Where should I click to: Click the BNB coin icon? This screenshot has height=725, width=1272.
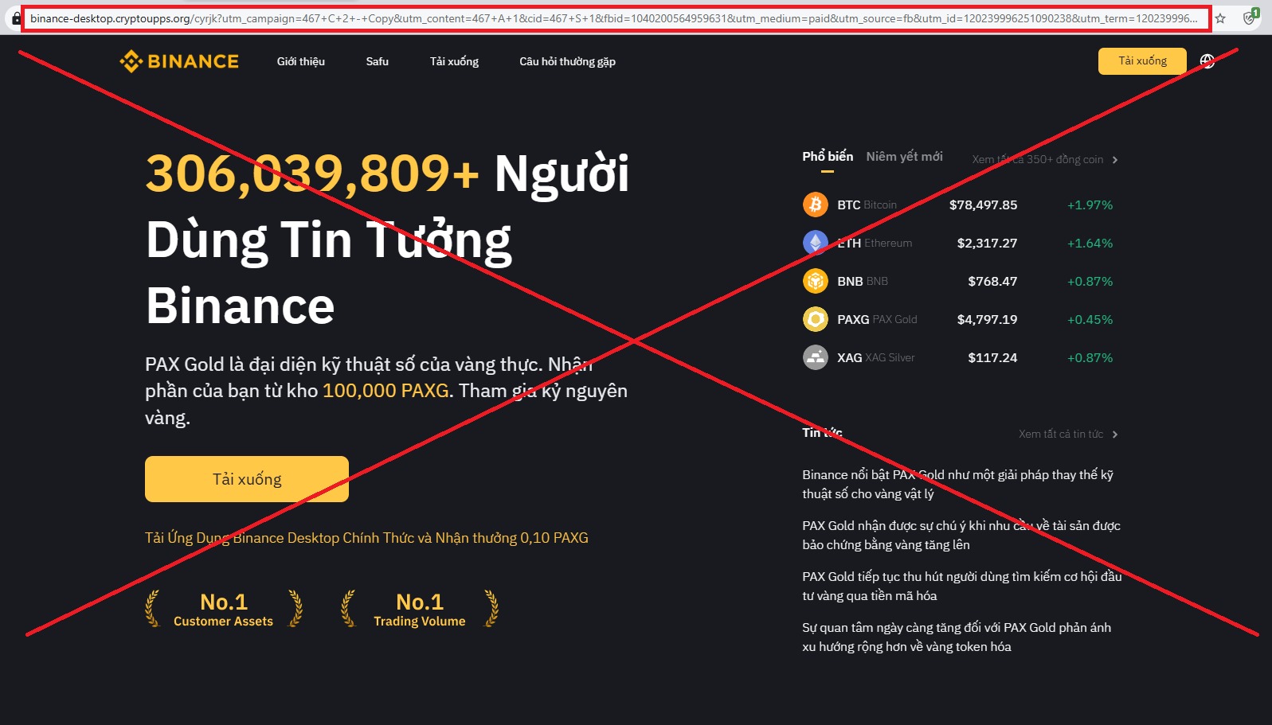tap(815, 281)
